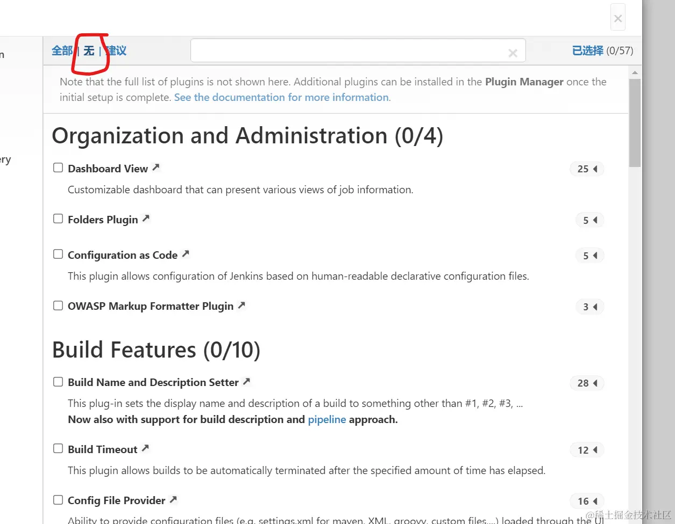
Task: Expand Build Timeout dependencies count 12
Action: [x=587, y=450]
